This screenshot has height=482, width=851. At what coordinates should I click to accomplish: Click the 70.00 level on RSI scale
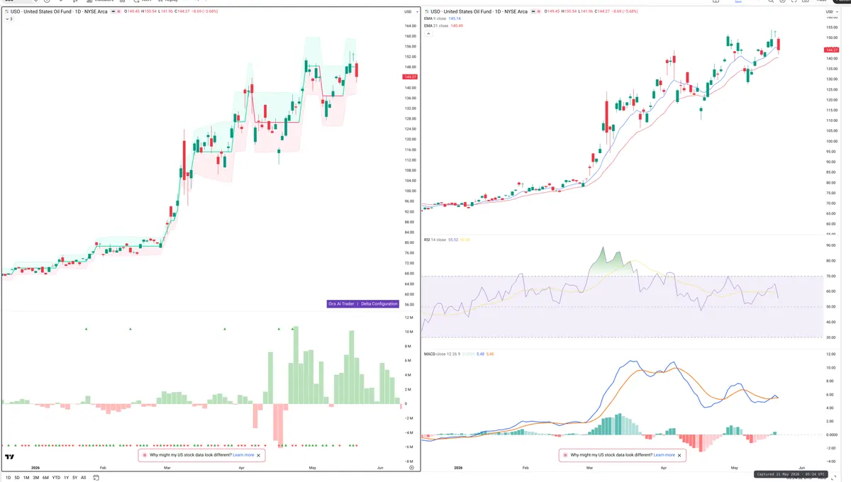click(830, 276)
